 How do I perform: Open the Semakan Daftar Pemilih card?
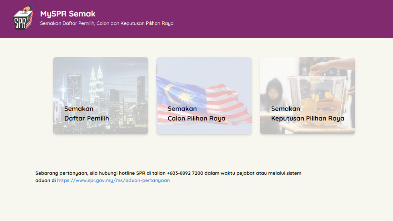[x=100, y=96]
